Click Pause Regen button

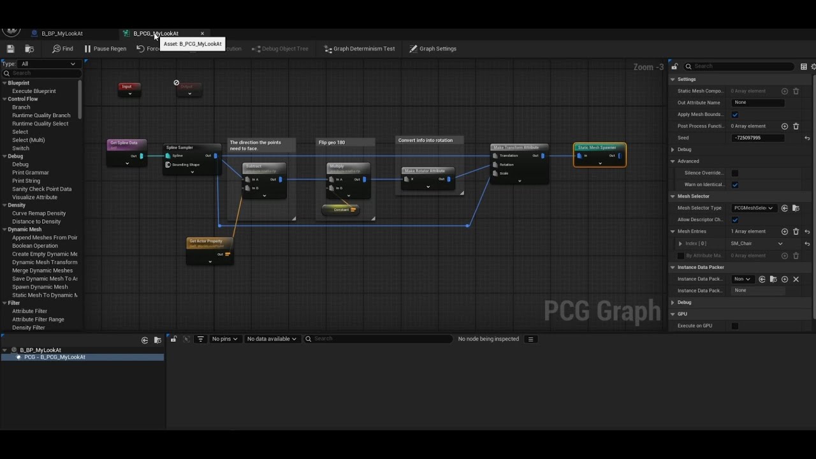105,48
